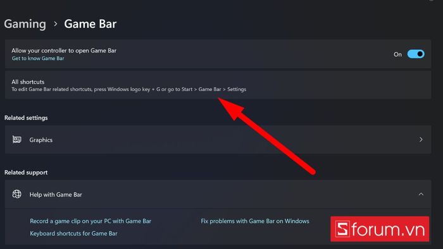Click the Related settings heading
The width and height of the screenshot is (443, 249).
(26, 118)
